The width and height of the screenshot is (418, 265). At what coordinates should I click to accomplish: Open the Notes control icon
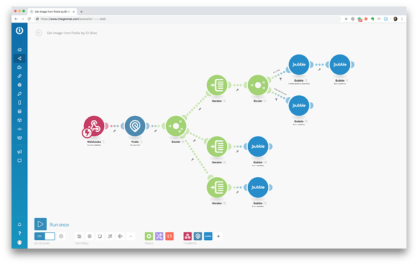pyautogui.click(x=100, y=236)
